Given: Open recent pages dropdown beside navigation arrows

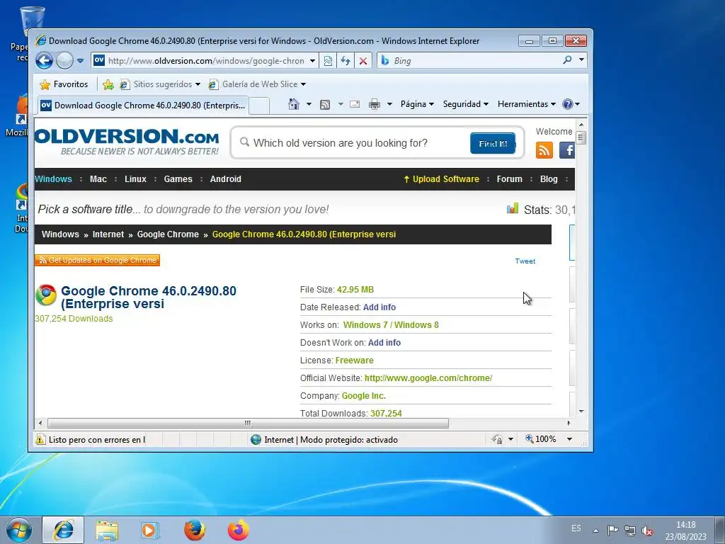Looking at the screenshot, I should click(x=81, y=61).
